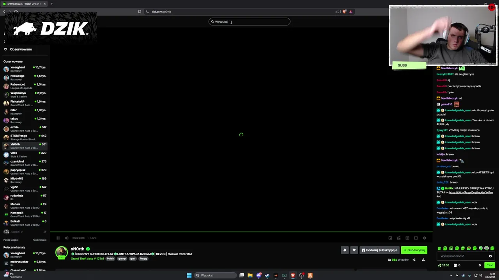Click the Brave shields icon

[x=344, y=12]
